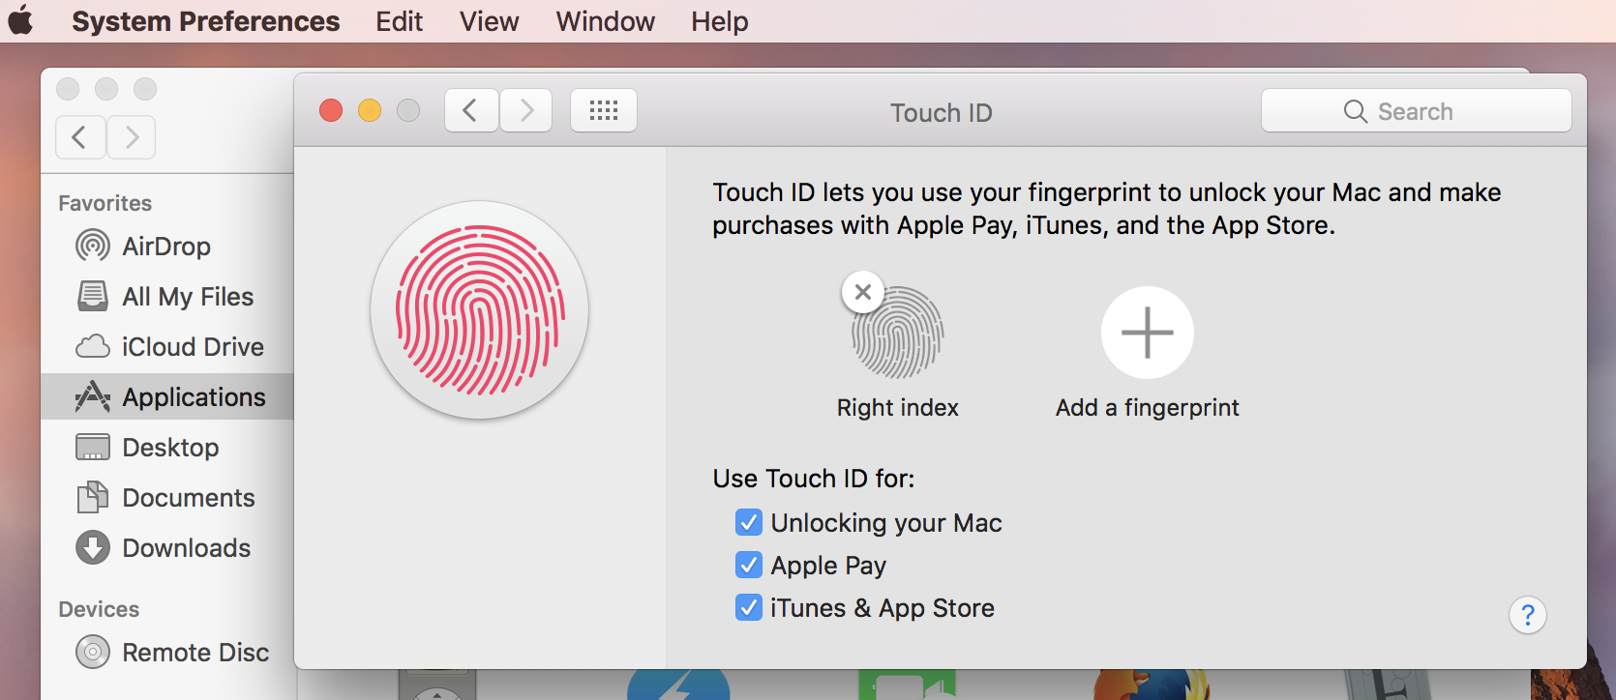
Task: Open the Apple menu
Action: click(20, 20)
